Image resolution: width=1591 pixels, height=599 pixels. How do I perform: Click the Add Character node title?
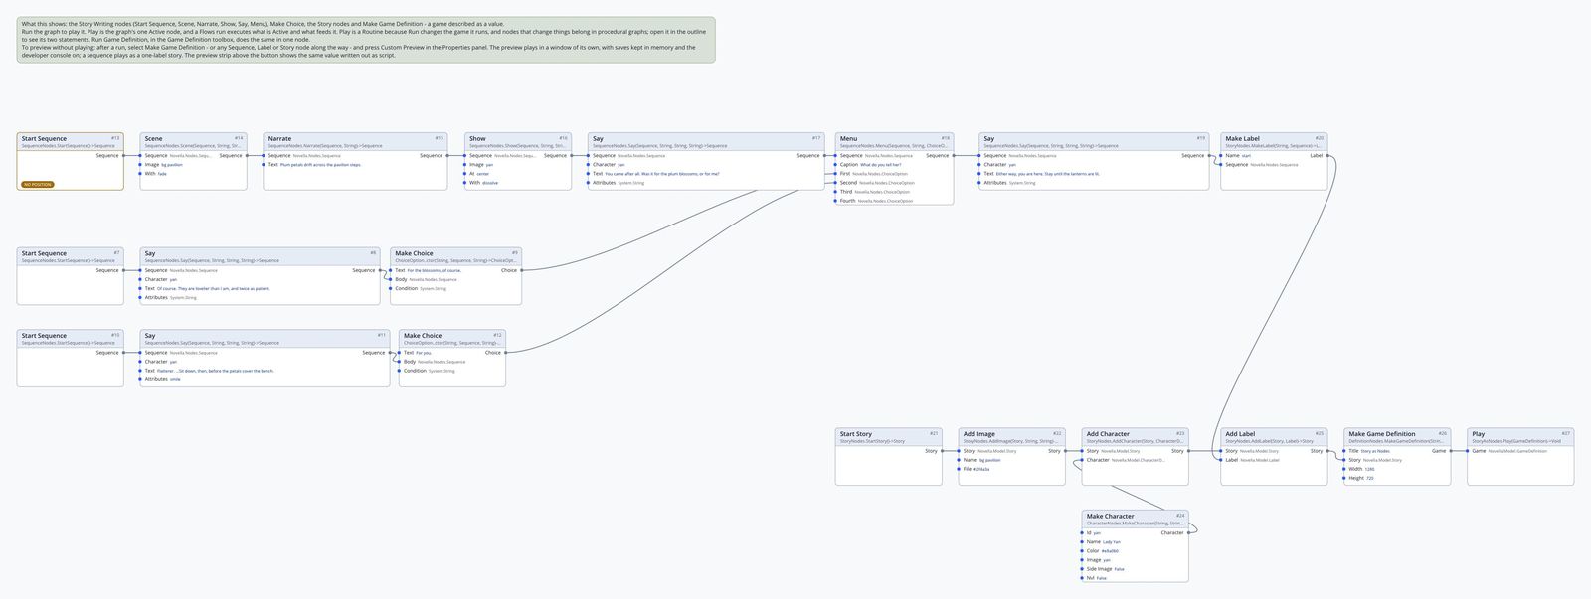[x=1108, y=434]
